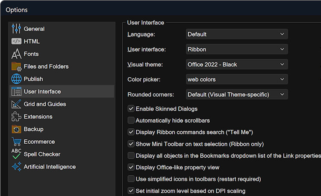Open the Language dropdown

point(237,34)
